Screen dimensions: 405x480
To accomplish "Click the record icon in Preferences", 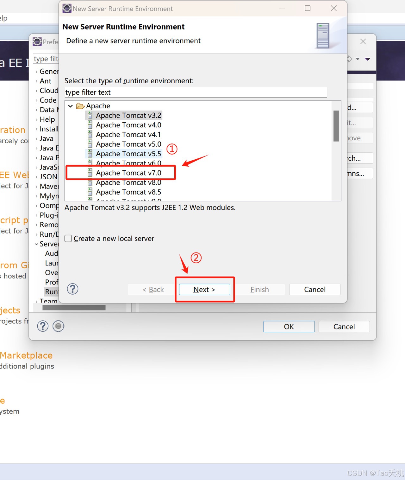I will coord(58,326).
